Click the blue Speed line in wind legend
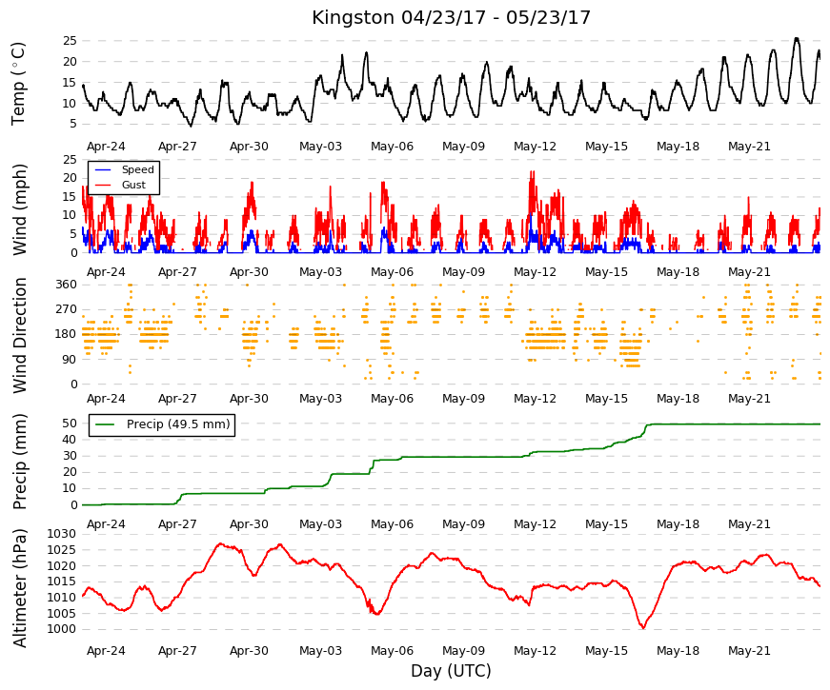 (103, 169)
